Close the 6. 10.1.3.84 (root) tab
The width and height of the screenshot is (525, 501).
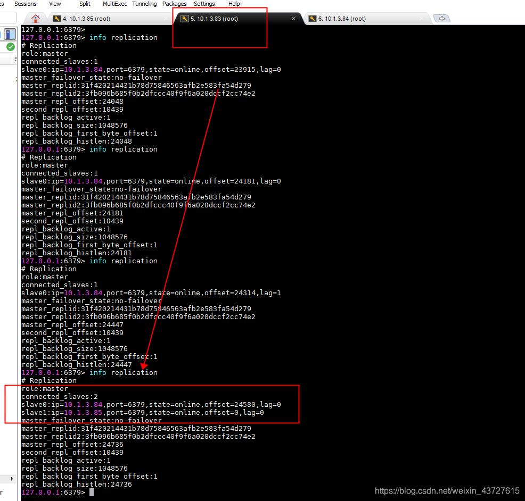pos(421,19)
